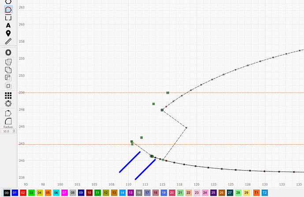Click the green node on the 250 guide line

point(168,93)
